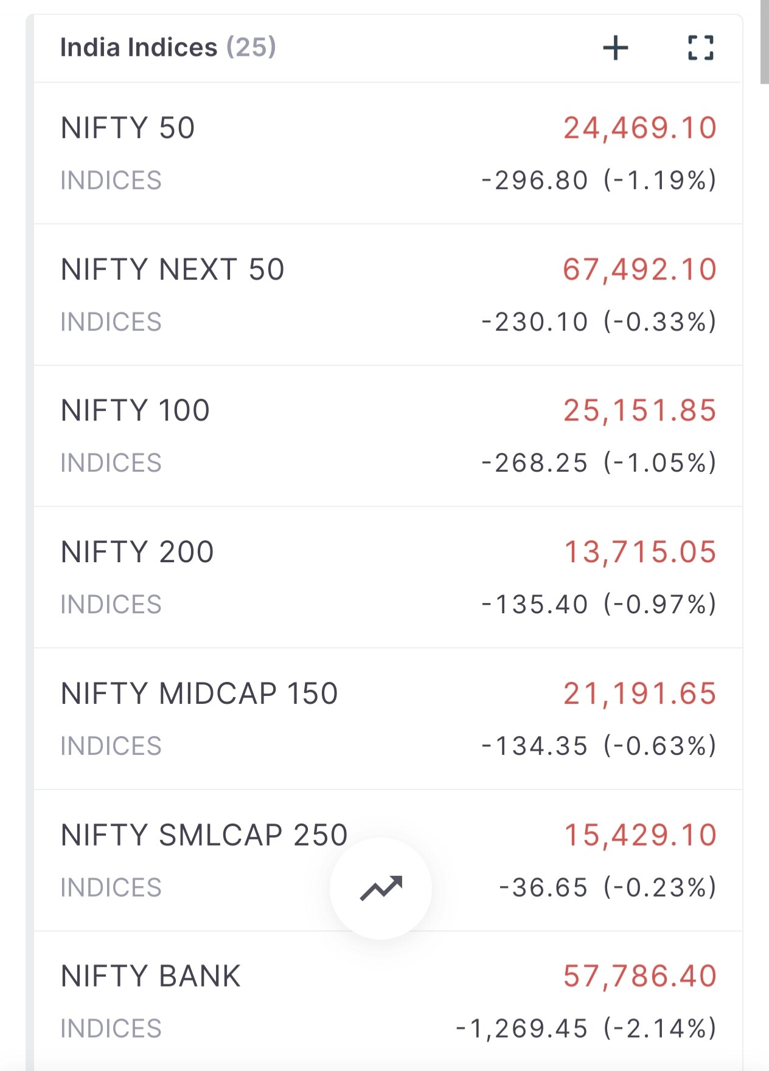The height and width of the screenshot is (1071, 769).
Task: Click the plus icon to add index
Action: pyautogui.click(x=615, y=48)
